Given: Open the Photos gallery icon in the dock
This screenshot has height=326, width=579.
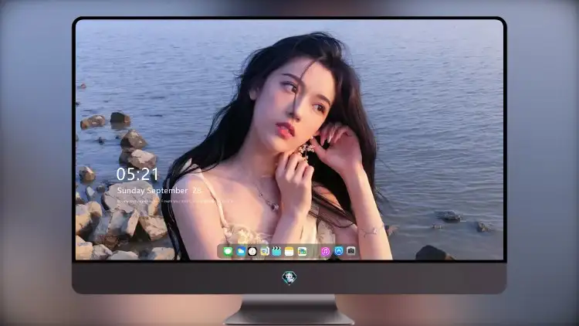Looking at the screenshot, I should pyautogui.click(x=302, y=252).
